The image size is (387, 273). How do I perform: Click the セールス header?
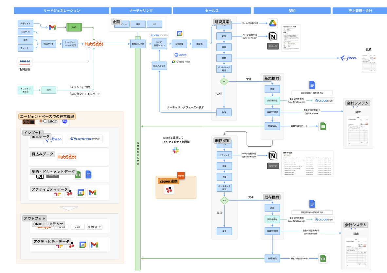[x=212, y=10]
